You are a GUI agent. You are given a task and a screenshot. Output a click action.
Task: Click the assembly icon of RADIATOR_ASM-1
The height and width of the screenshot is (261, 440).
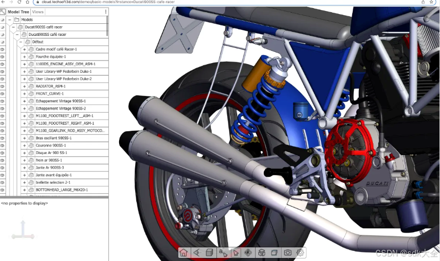click(31, 86)
